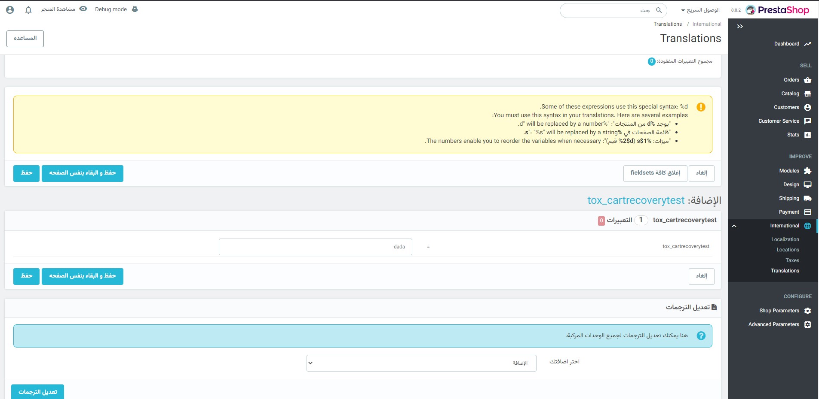This screenshot has height=399, width=819.
Task: Click the Shipping truck icon
Action: tap(807, 198)
